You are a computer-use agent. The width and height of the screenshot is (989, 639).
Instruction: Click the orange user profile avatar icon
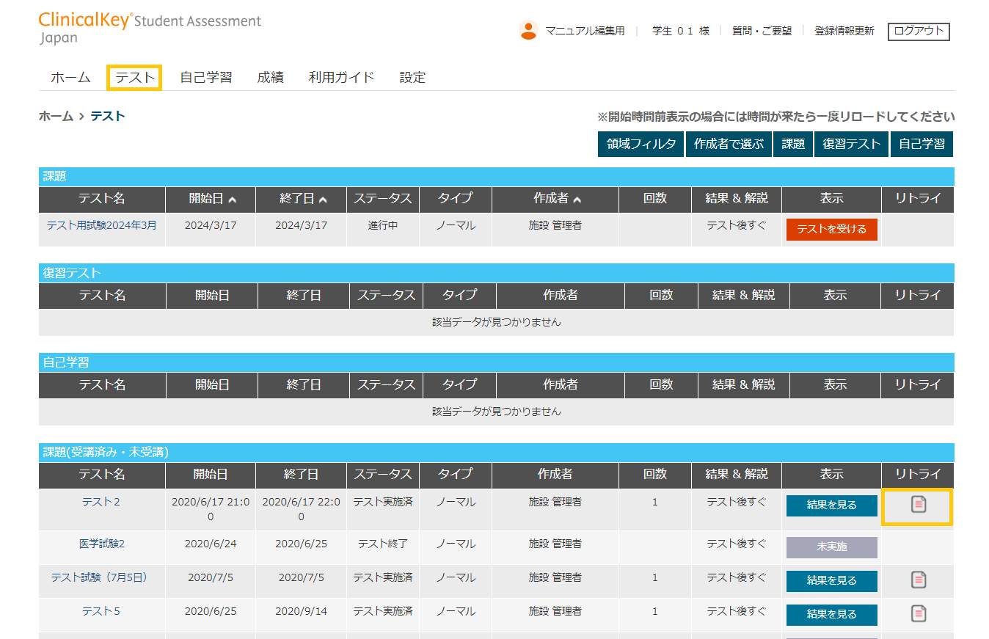click(x=528, y=30)
